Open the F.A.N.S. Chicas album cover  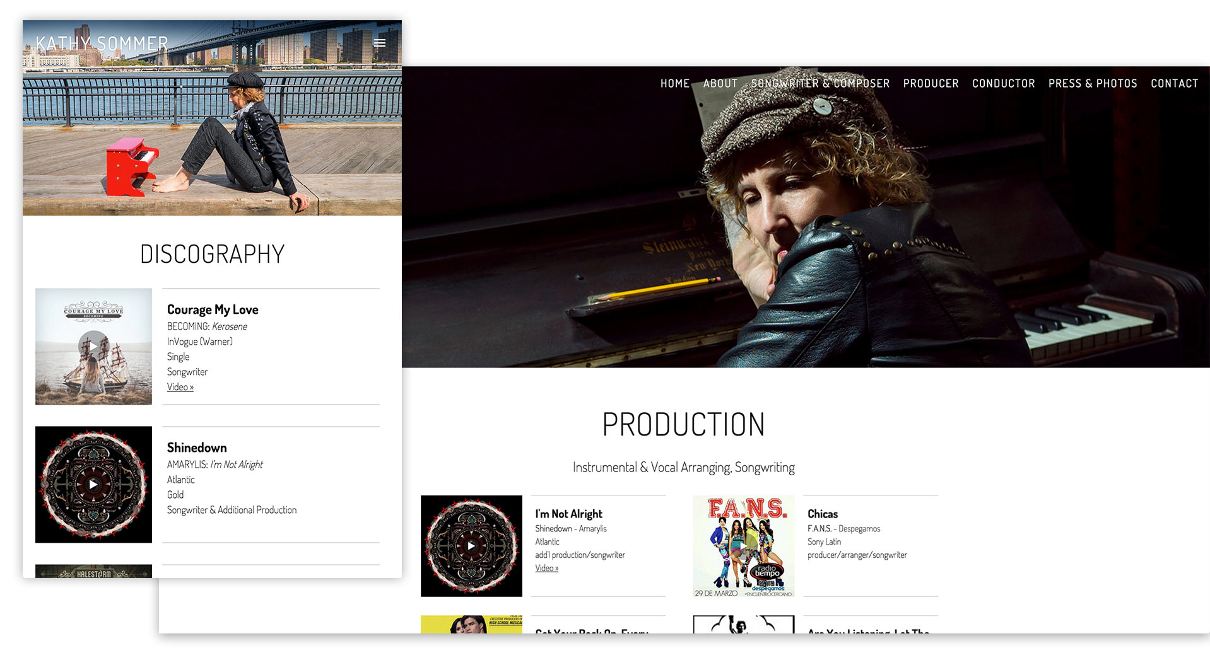pos(744,546)
